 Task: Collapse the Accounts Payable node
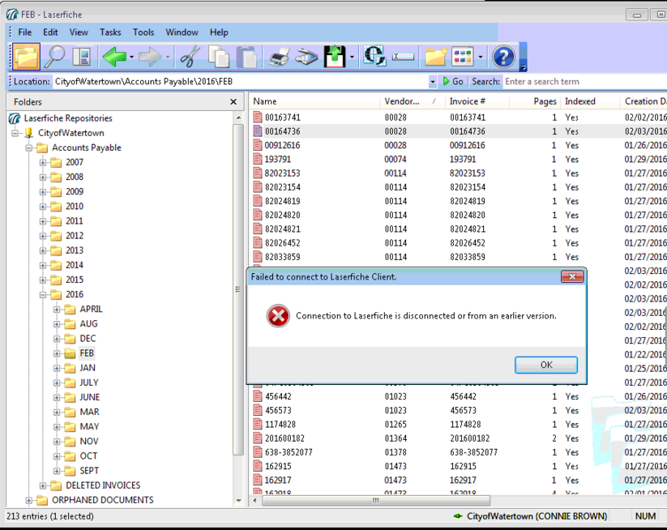click(29, 148)
